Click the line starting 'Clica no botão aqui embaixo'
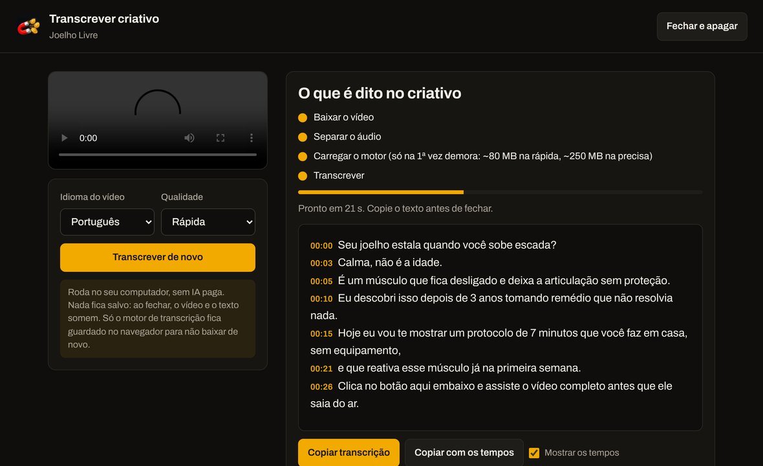Image resolution: width=763 pixels, height=466 pixels. pyautogui.click(x=491, y=394)
